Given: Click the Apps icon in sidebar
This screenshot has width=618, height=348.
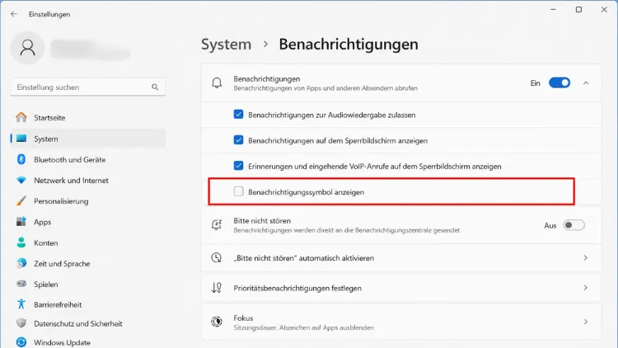Looking at the screenshot, I should point(21,221).
